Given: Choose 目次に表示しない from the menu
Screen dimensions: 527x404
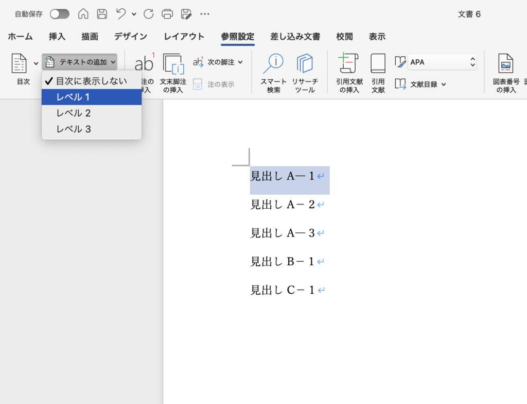Looking at the screenshot, I should (x=92, y=81).
